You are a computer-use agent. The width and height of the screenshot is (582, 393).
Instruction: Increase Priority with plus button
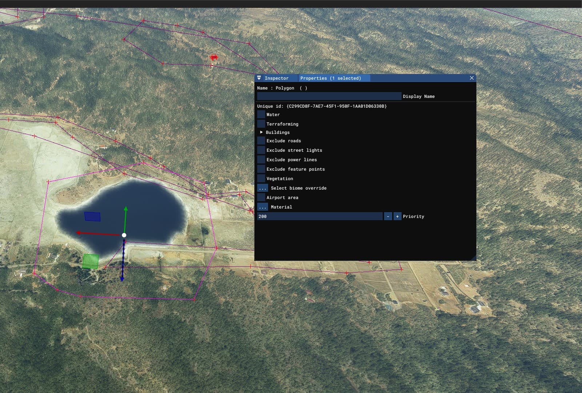(397, 216)
